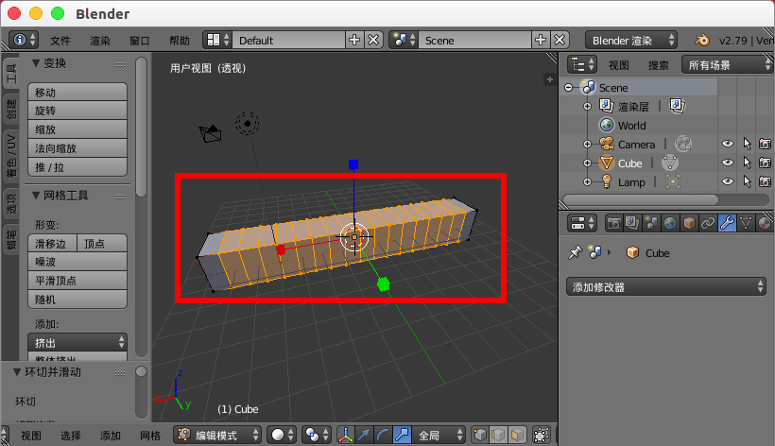Click Lamp data icon in outliner
Screen dimensions: 775x446
673,181
